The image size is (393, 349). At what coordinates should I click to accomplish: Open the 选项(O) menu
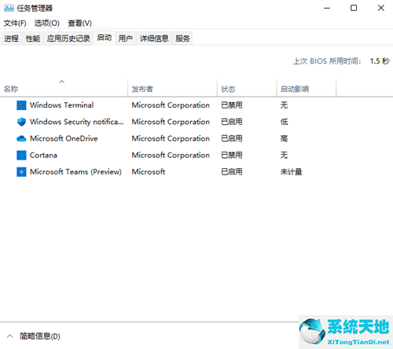tap(47, 24)
